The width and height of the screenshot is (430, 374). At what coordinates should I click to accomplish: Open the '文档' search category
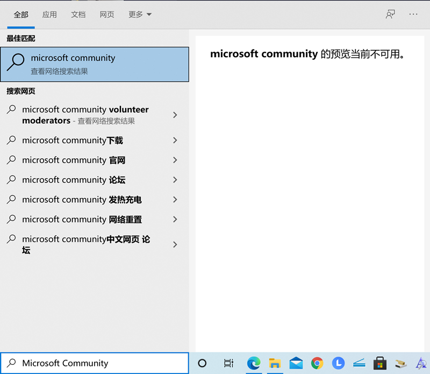78,15
